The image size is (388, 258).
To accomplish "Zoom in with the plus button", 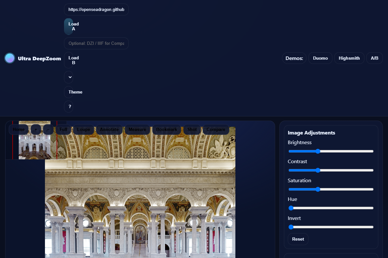I will [x=36, y=130].
